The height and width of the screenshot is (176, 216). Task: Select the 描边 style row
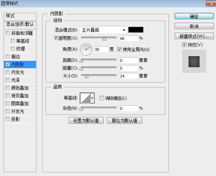(20, 57)
